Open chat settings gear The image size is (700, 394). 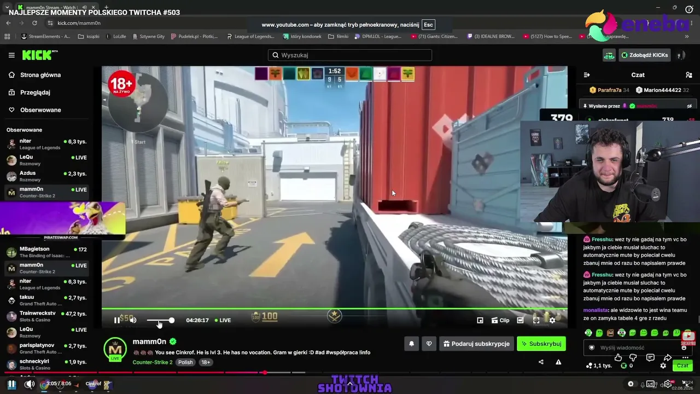pos(663,366)
